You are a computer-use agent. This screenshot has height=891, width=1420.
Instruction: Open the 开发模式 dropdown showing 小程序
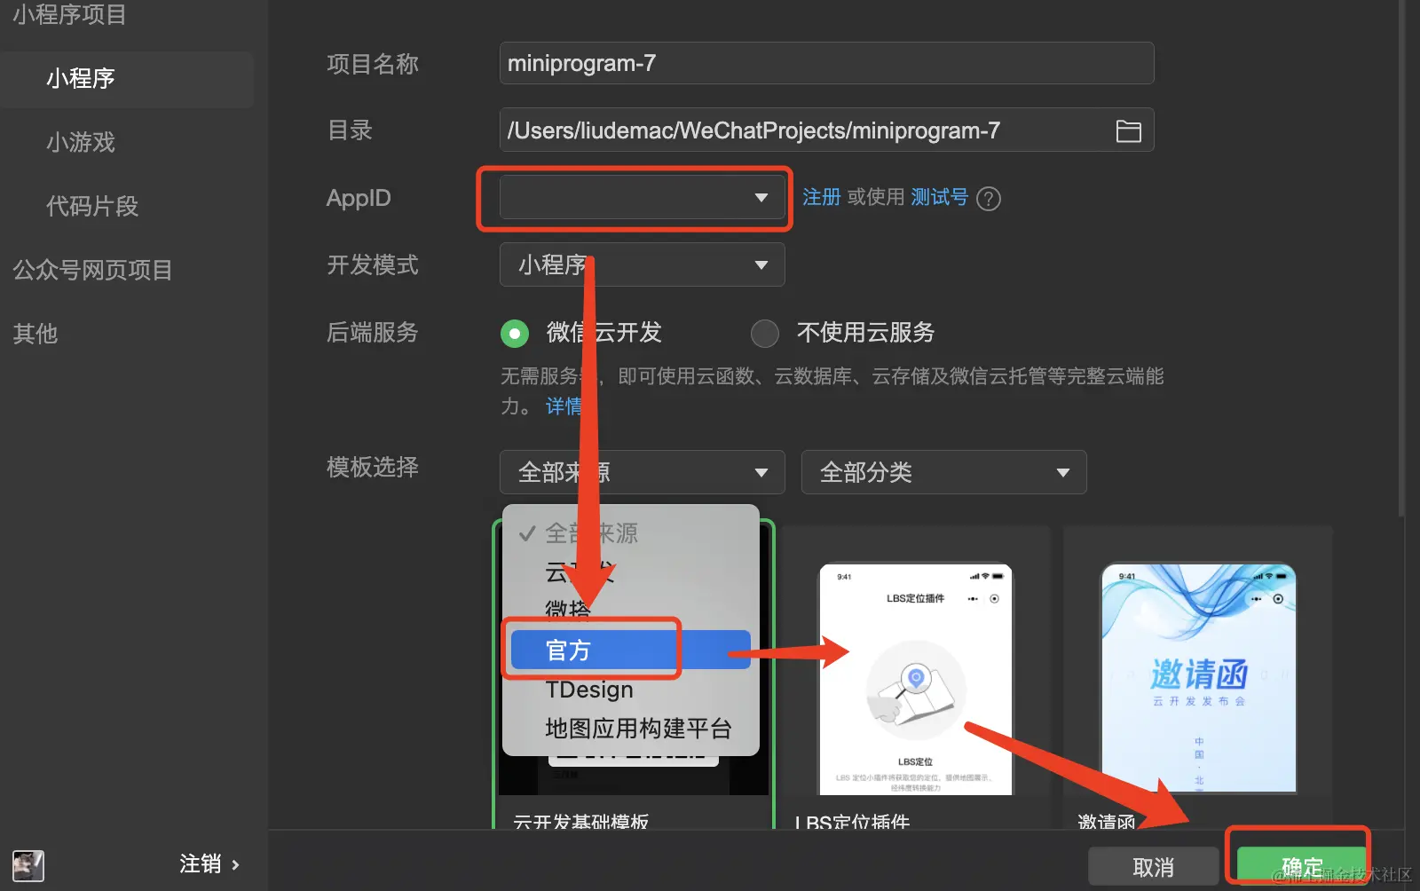641,264
